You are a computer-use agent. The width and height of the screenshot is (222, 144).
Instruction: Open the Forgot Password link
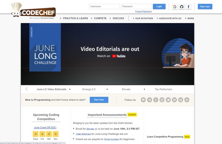(x=143, y=11)
